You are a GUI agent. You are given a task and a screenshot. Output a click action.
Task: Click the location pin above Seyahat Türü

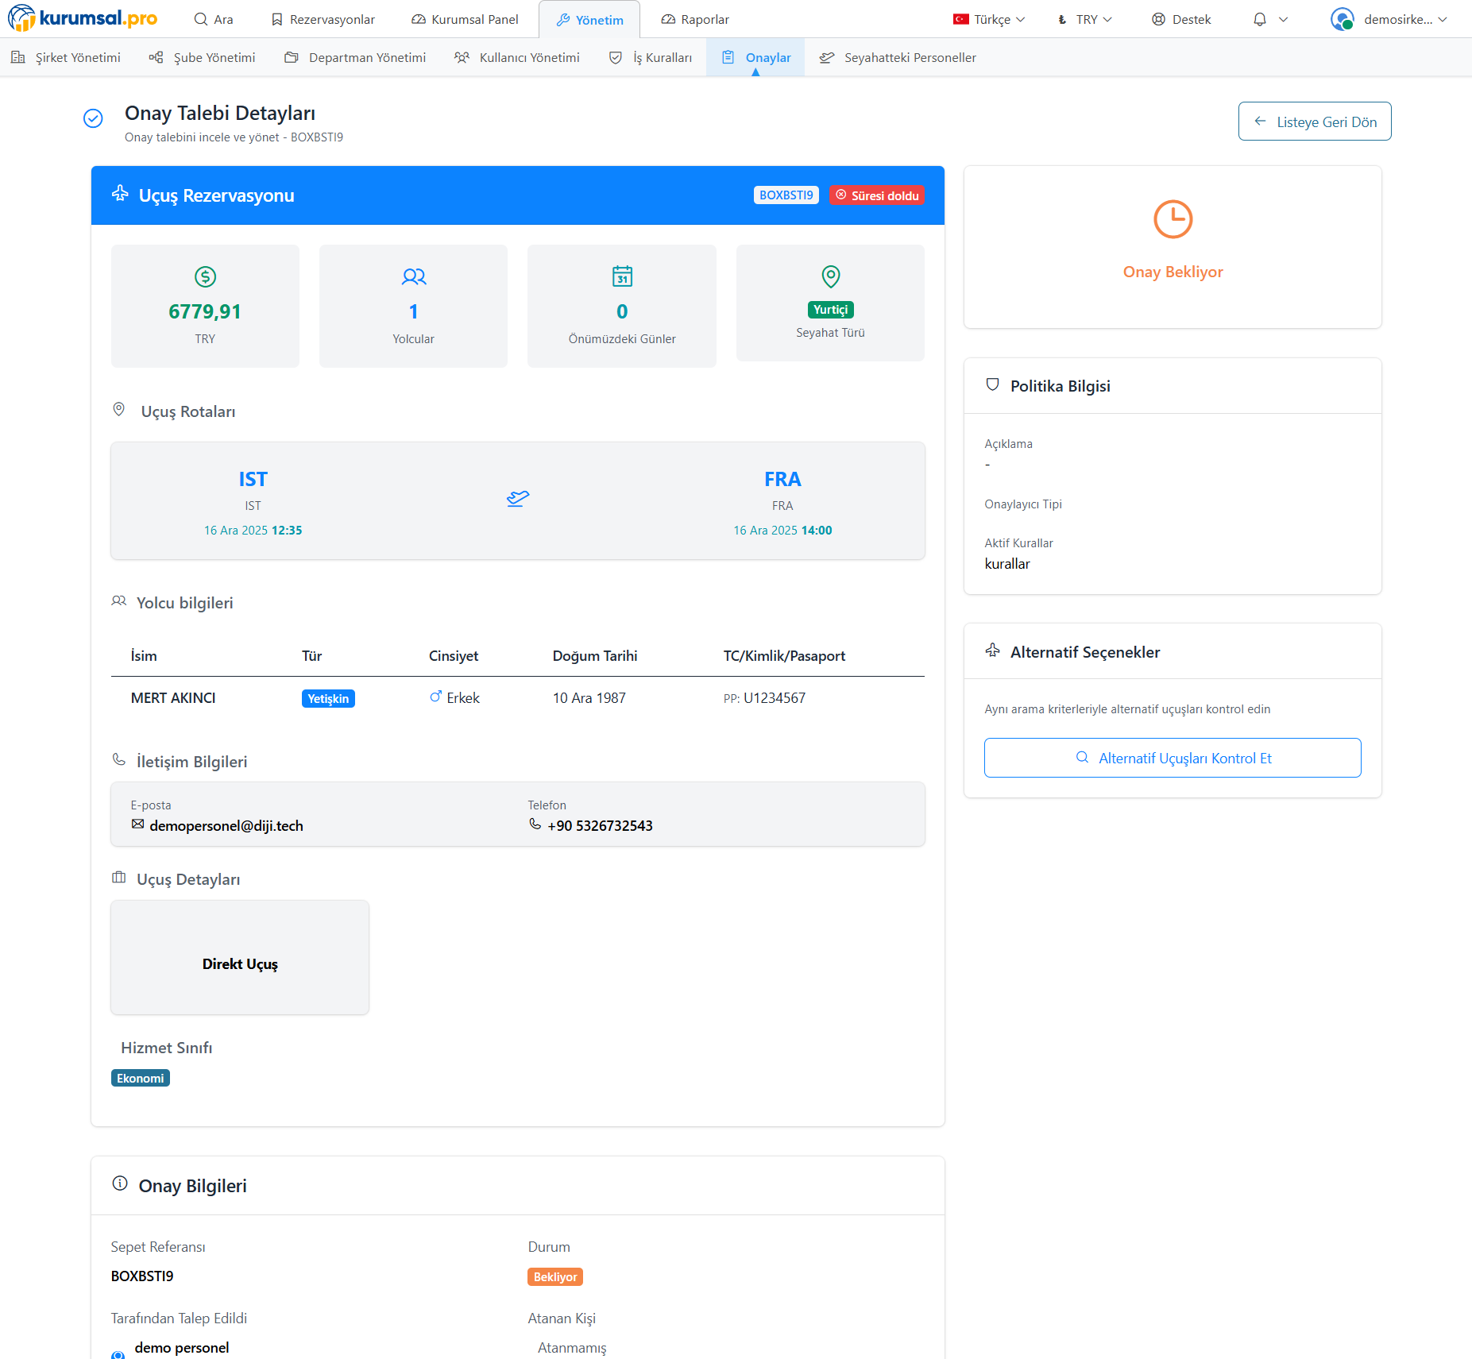(830, 276)
